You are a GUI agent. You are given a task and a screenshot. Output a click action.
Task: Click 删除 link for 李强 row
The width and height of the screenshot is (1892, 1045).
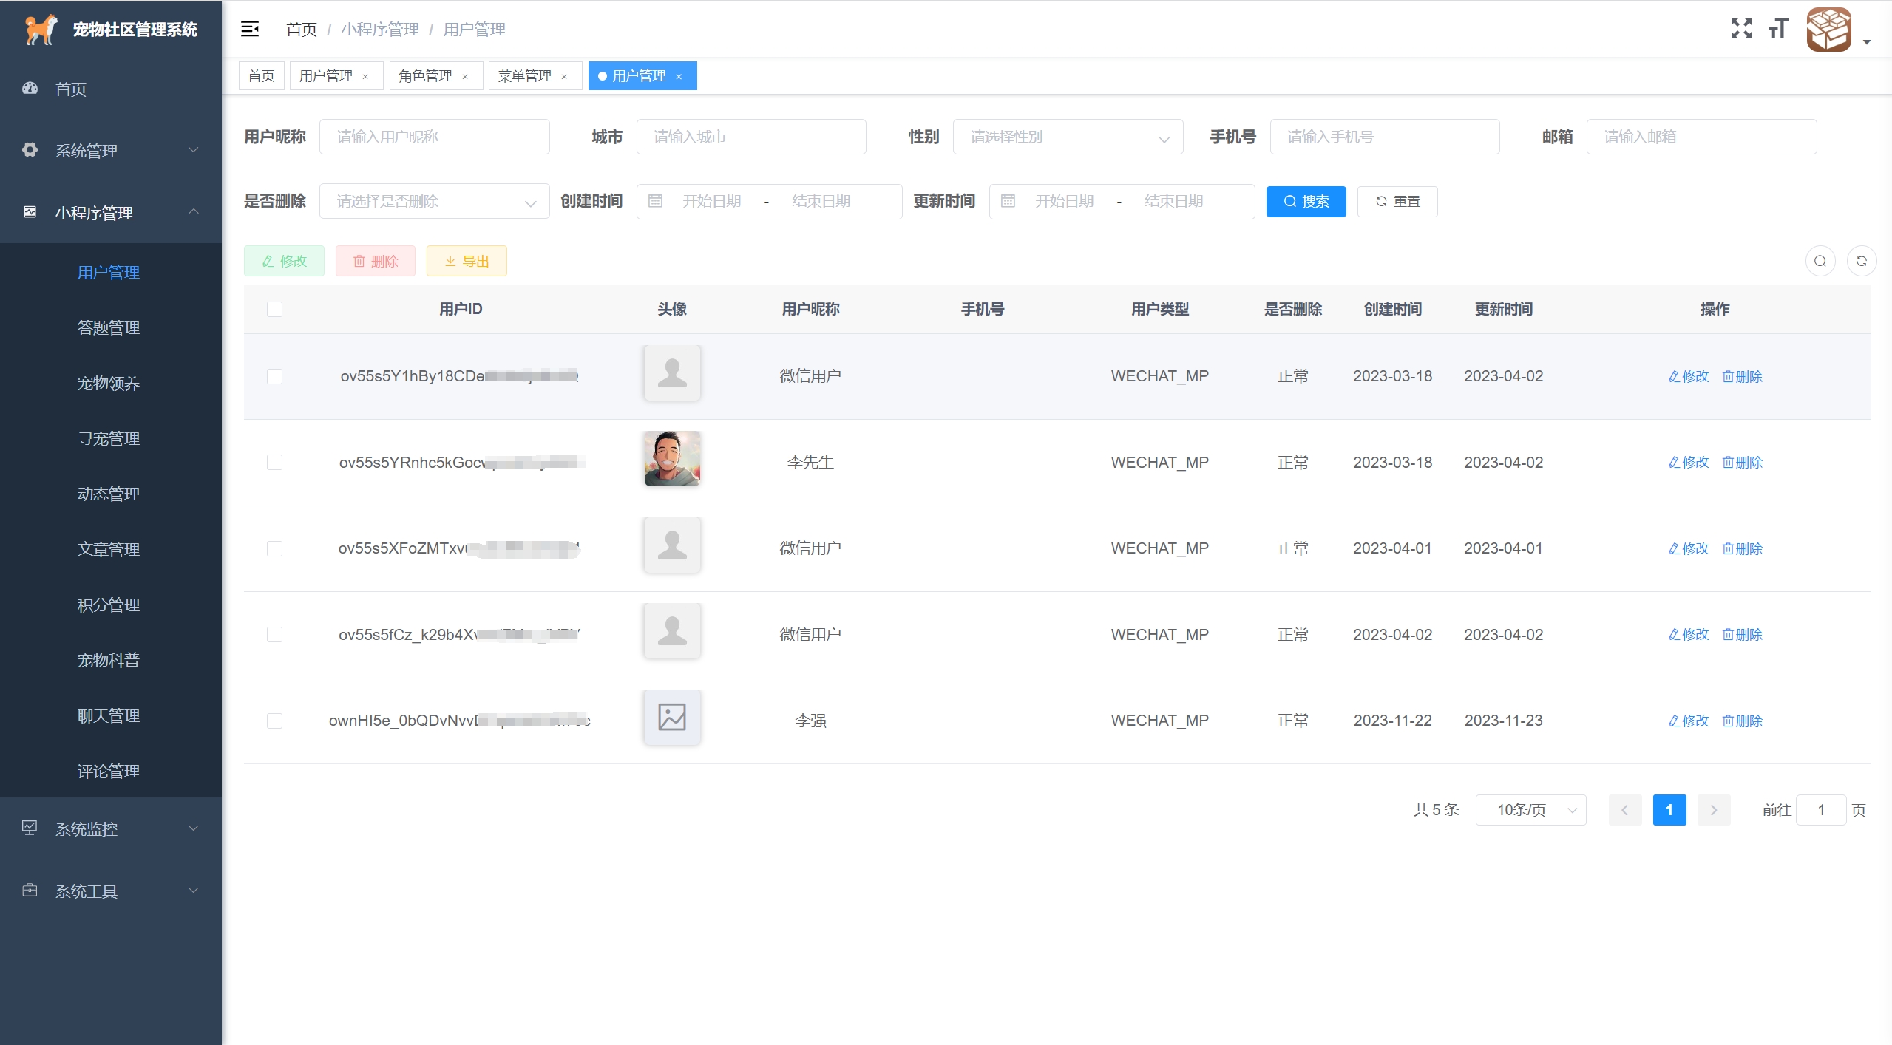tap(1743, 721)
